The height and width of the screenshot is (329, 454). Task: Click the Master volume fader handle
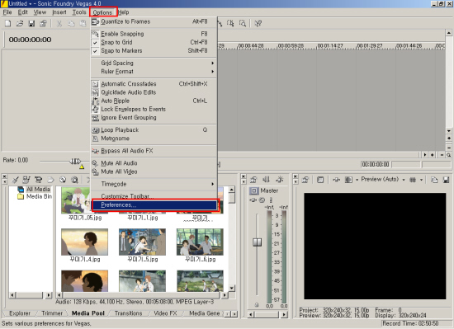pos(257,242)
